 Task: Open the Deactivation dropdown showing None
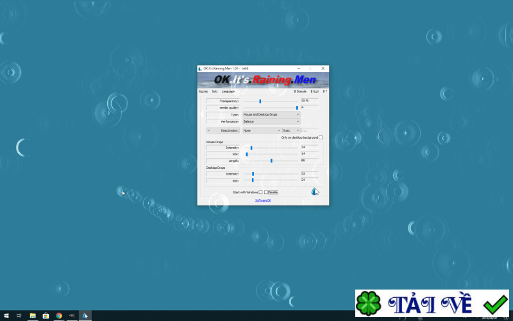(262, 130)
